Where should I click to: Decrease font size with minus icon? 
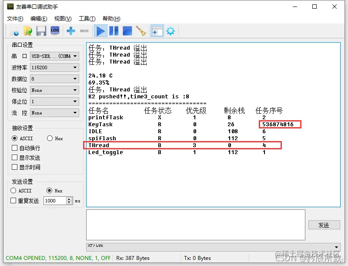(x=84, y=31)
